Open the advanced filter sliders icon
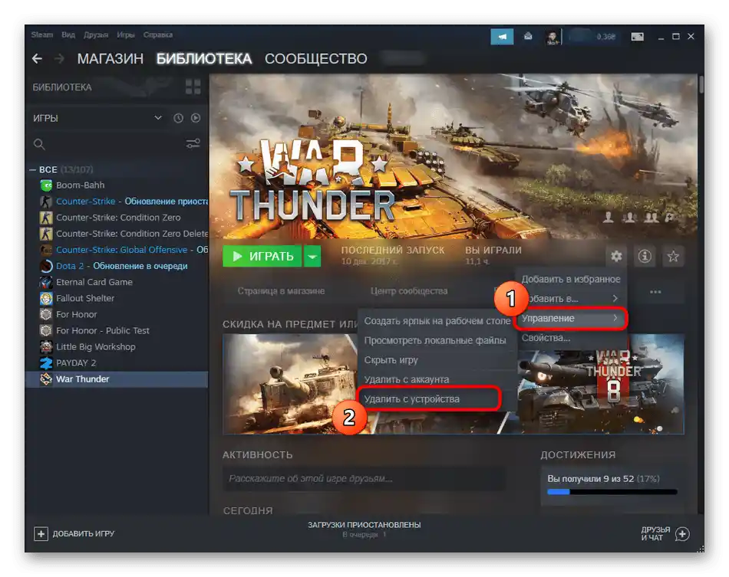Viewport: 729px width, 577px height. pyautogui.click(x=193, y=143)
